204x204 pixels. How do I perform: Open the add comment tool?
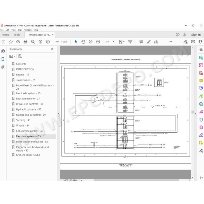coord(141,42)
